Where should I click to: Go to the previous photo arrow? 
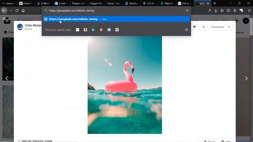[7, 78]
